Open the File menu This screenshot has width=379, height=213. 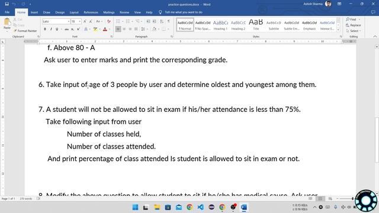click(7, 12)
